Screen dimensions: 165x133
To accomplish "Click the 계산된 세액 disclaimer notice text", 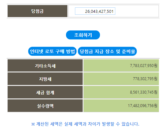I will click(85, 124).
